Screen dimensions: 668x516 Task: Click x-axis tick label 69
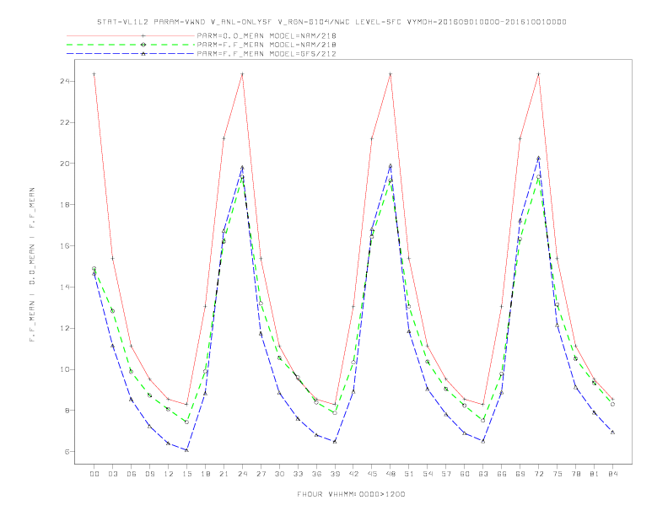[520, 474]
